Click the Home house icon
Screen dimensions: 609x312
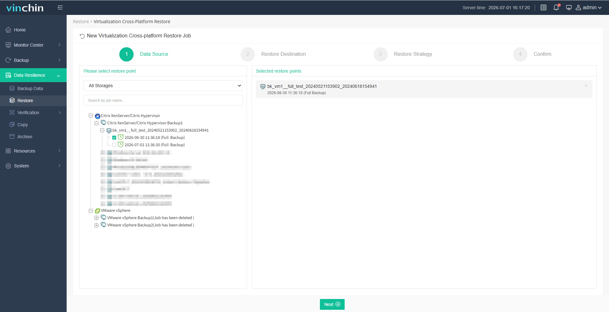(x=8, y=30)
